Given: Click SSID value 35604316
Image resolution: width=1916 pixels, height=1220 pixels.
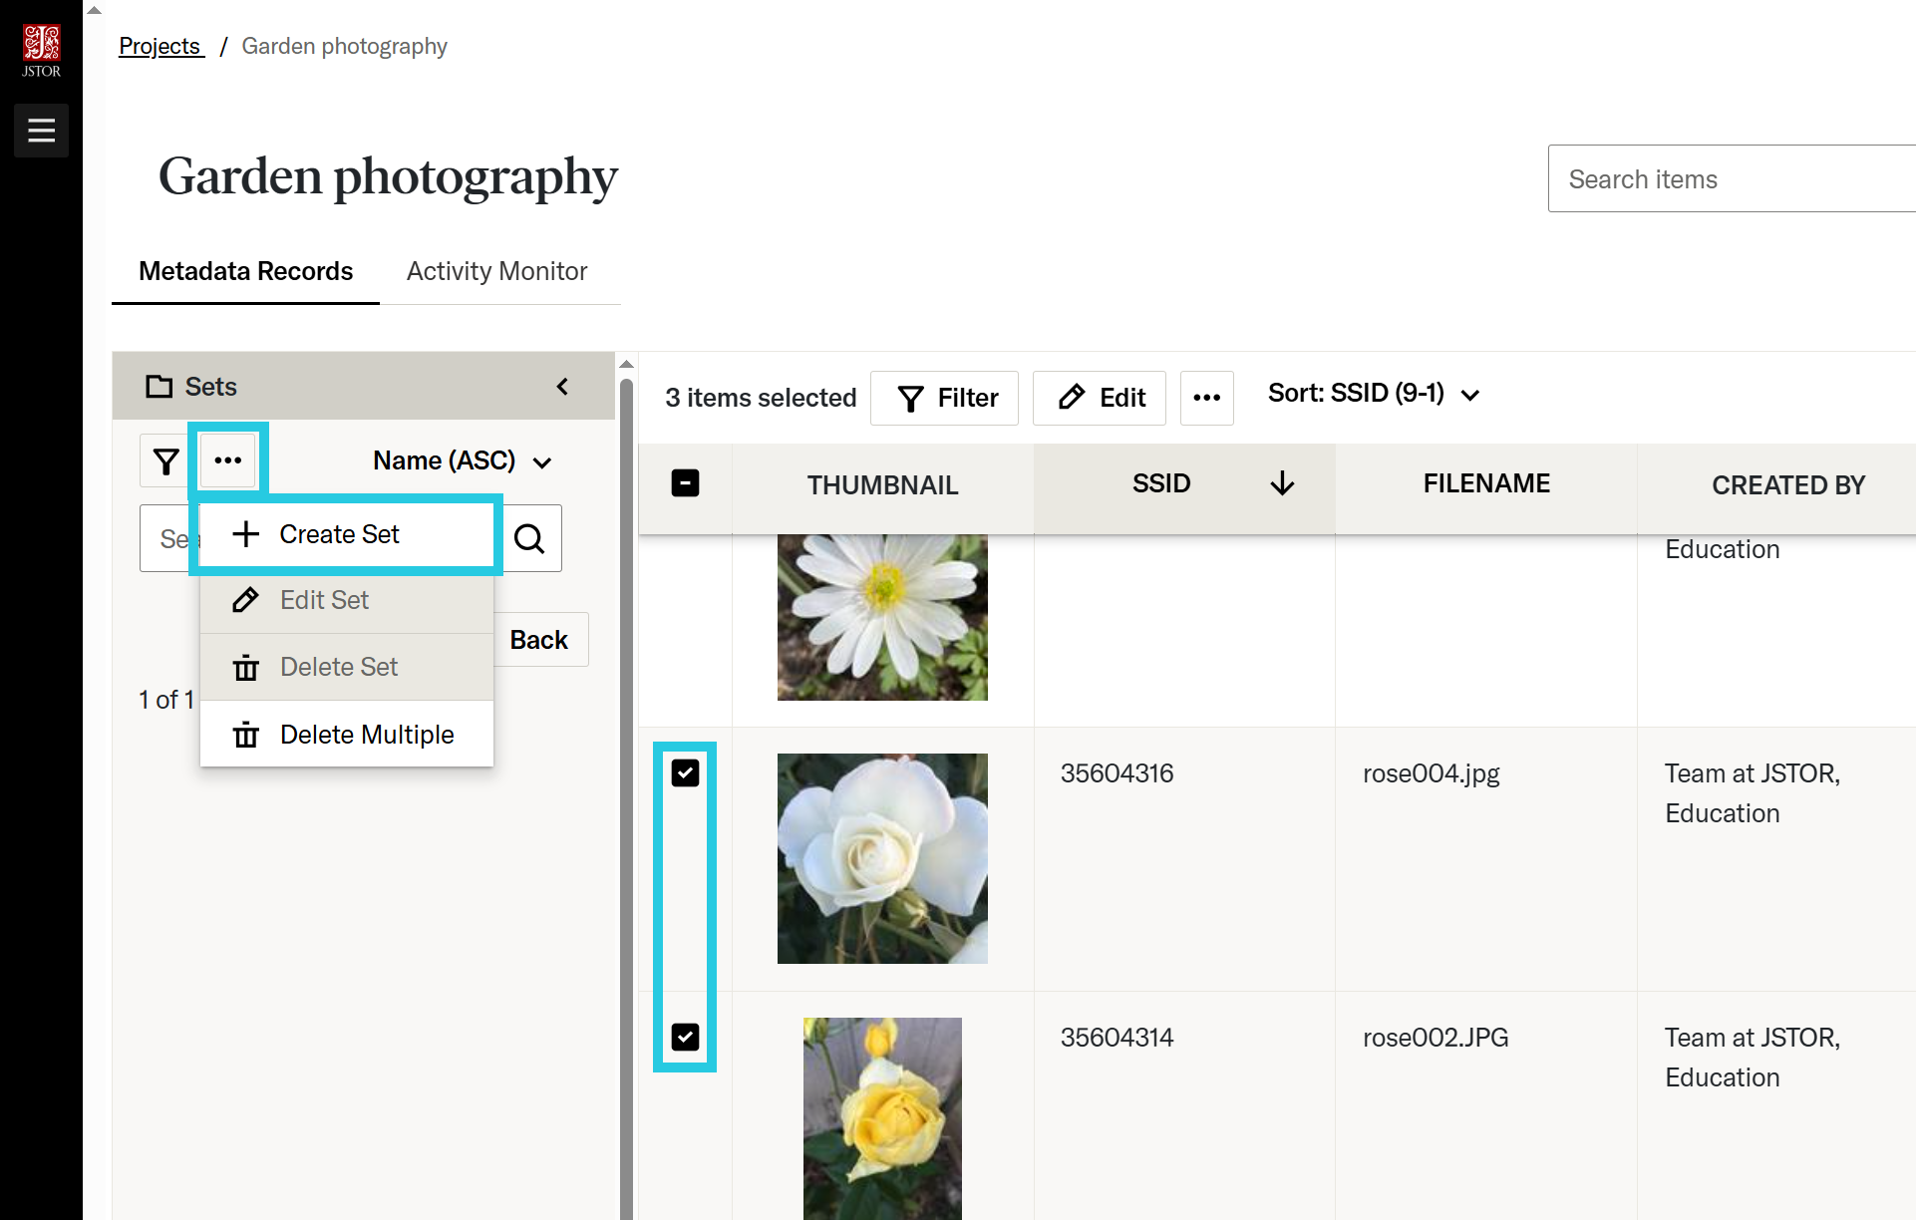Looking at the screenshot, I should pyautogui.click(x=1117, y=773).
